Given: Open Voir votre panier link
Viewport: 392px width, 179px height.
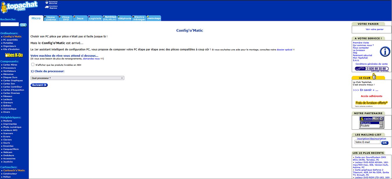Looking at the screenshot, I should [x=375, y=29].
